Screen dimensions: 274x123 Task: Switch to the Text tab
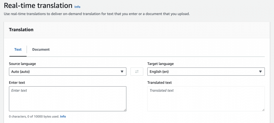pyautogui.click(x=18, y=50)
